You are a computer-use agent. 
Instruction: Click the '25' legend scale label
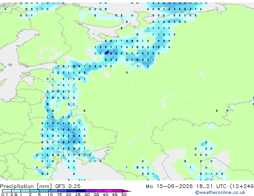78,194
